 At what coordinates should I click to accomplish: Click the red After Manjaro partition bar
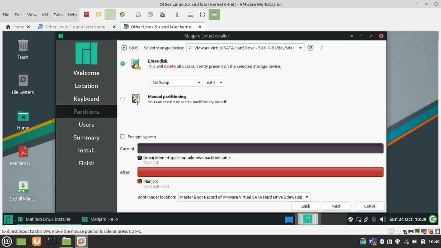click(x=261, y=172)
